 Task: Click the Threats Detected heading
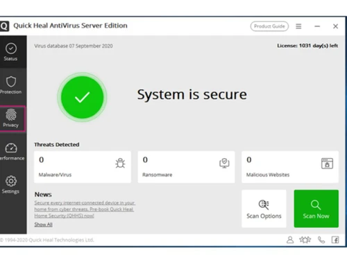click(x=57, y=145)
